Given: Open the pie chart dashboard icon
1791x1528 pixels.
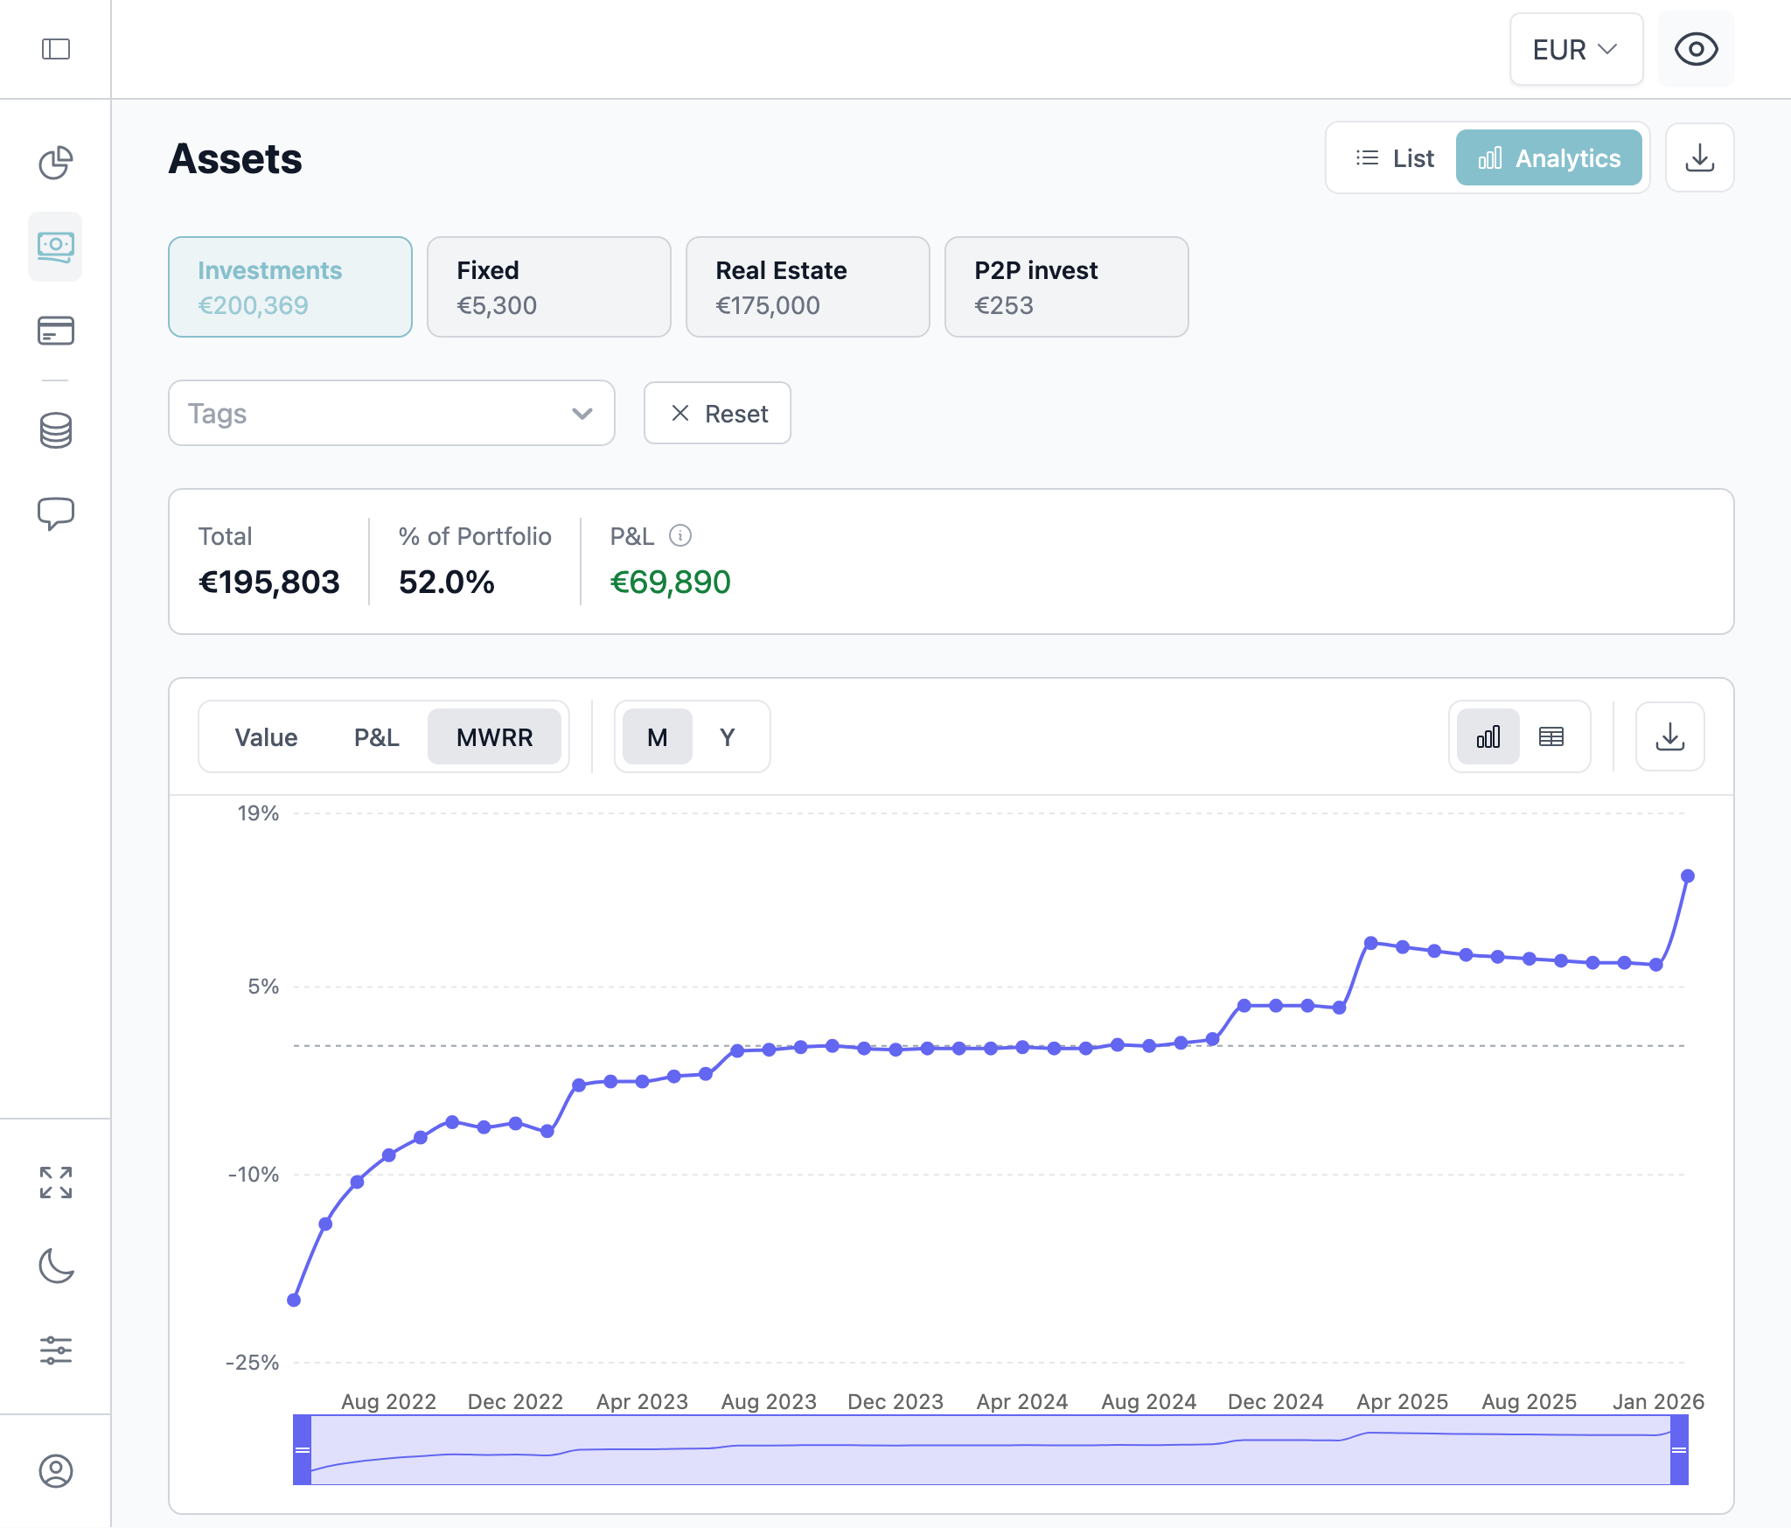Looking at the screenshot, I should (56, 163).
